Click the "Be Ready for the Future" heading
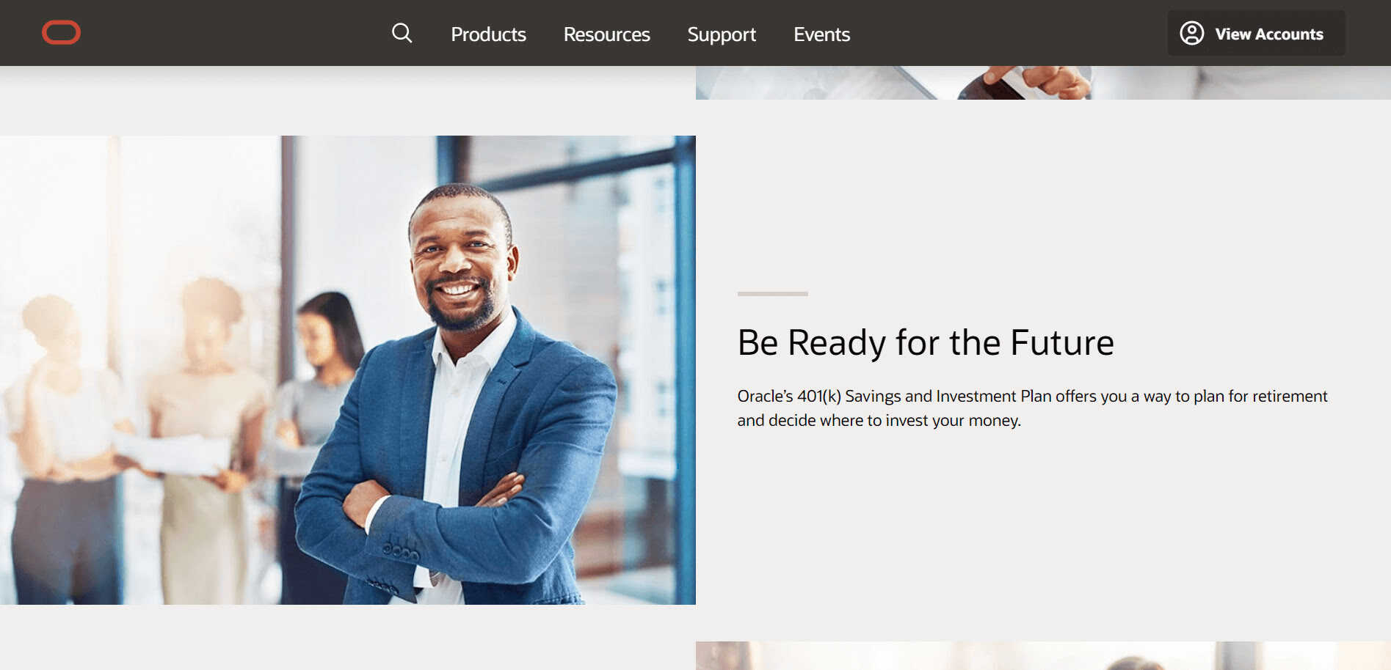1391x670 pixels. click(x=926, y=342)
